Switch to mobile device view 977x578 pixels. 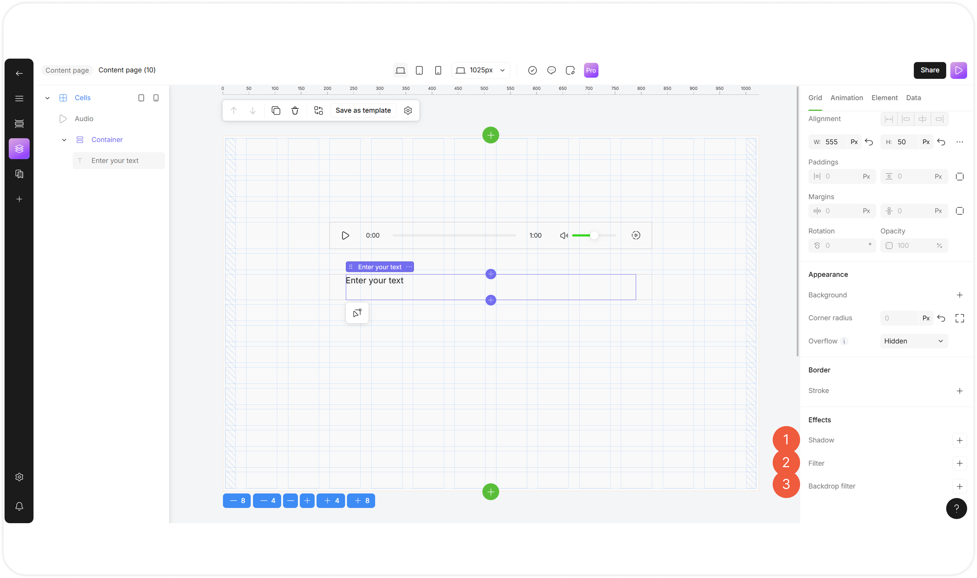[438, 70]
